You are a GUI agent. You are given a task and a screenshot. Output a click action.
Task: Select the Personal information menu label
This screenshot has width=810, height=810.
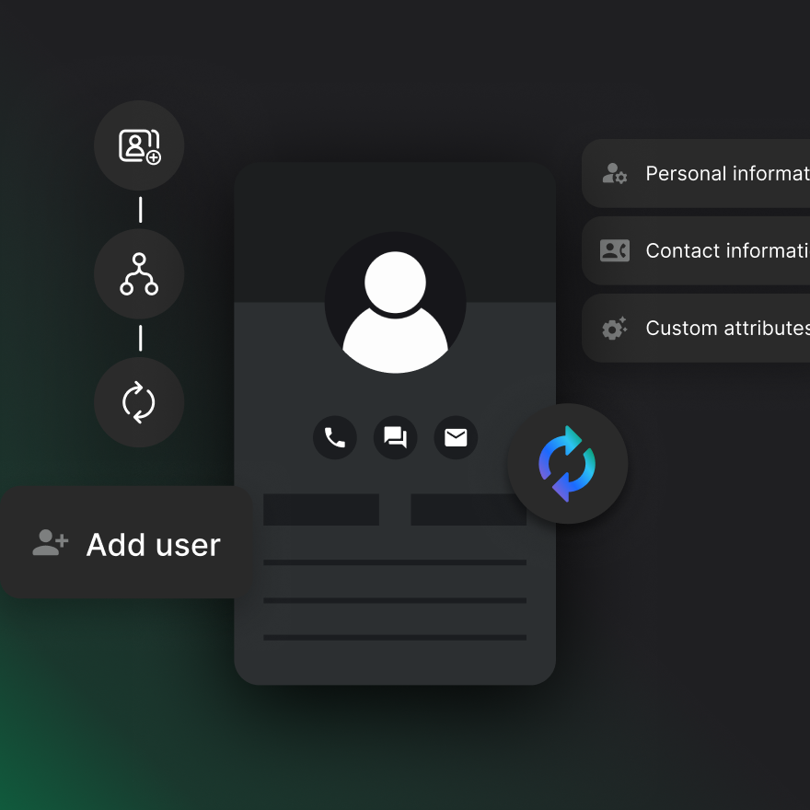tap(726, 173)
